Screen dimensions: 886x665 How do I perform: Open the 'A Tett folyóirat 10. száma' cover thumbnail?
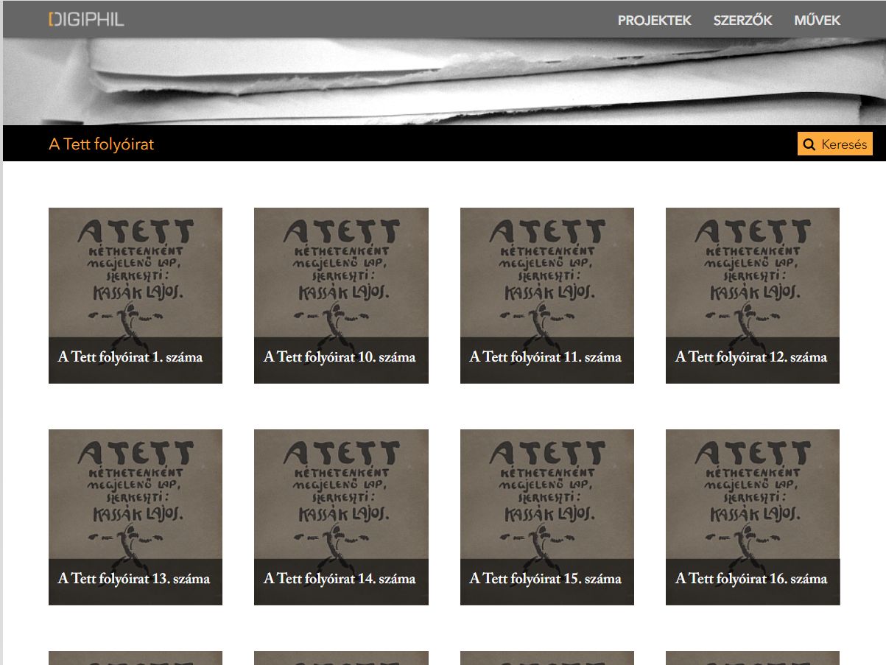click(x=341, y=295)
